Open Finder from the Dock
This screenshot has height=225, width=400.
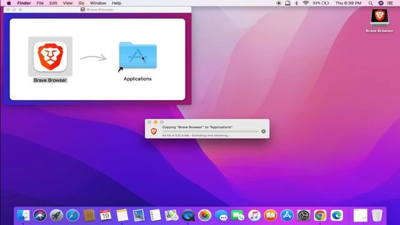23,215
